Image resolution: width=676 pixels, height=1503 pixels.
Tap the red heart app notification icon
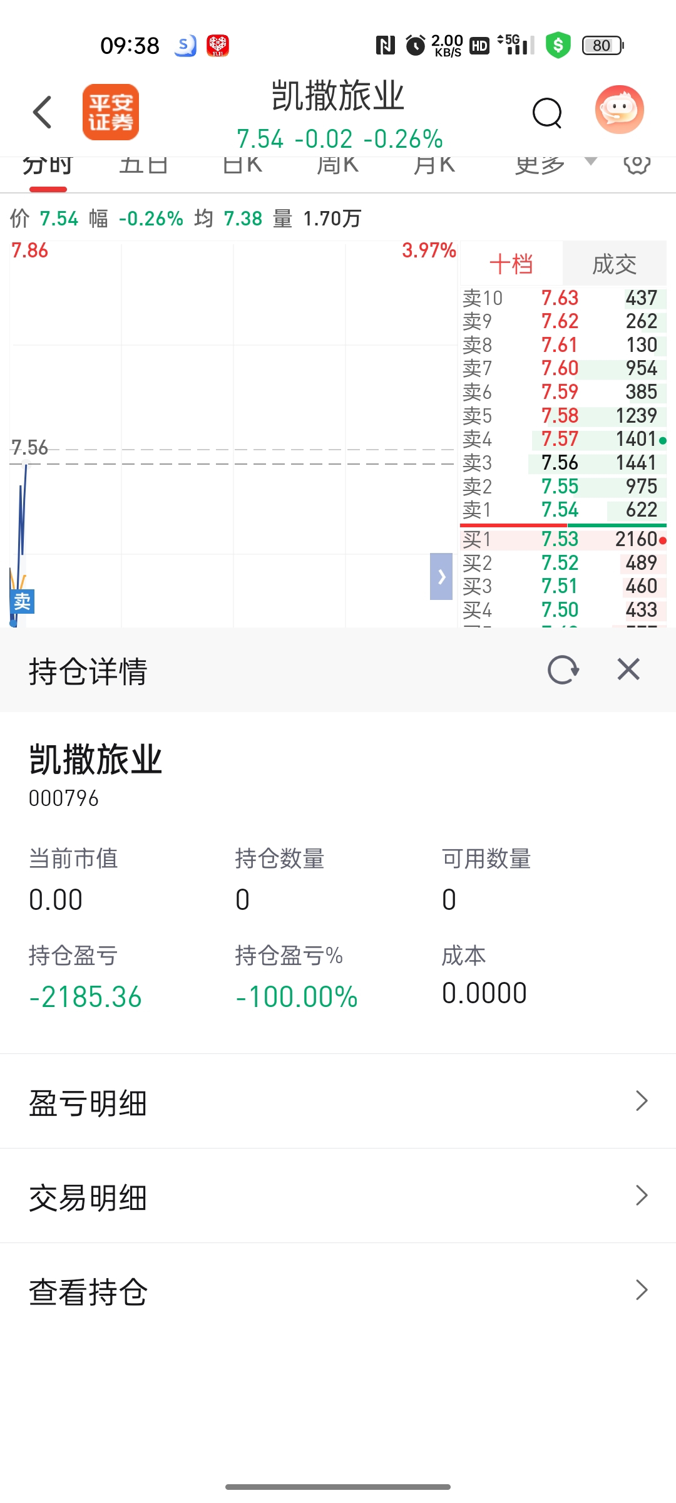pyautogui.click(x=218, y=45)
